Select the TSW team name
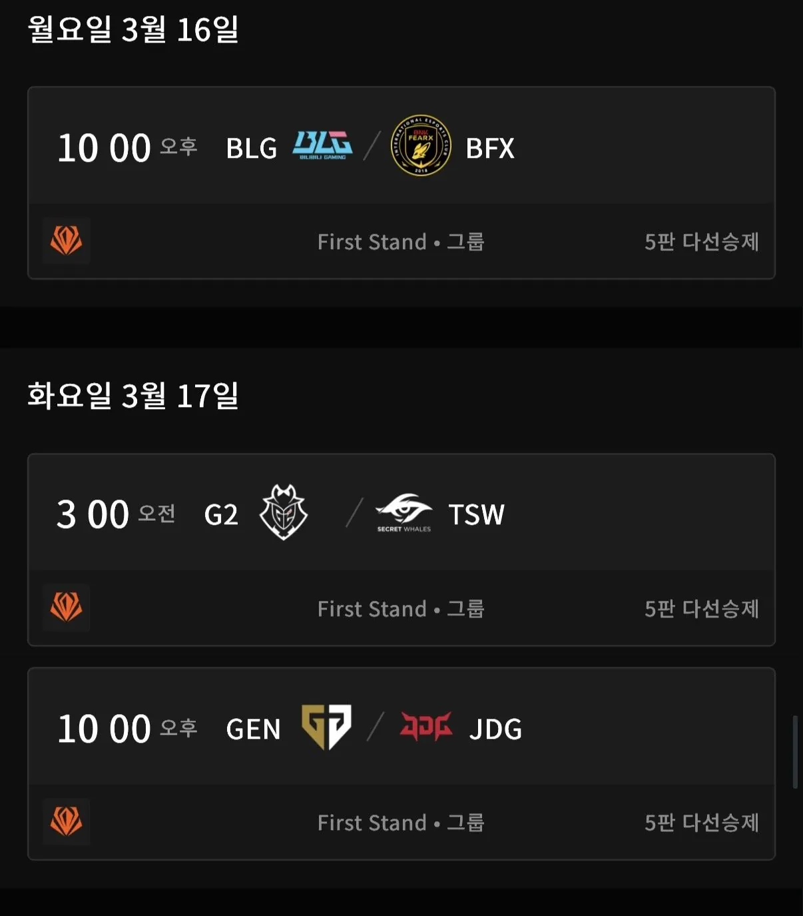This screenshot has height=916, width=803. coord(477,514)
